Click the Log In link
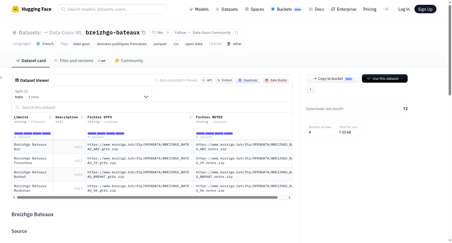The height and width of the screenshot is (243, 452). 404,9
